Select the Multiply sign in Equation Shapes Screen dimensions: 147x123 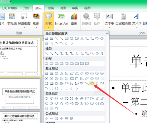[56, 118]
